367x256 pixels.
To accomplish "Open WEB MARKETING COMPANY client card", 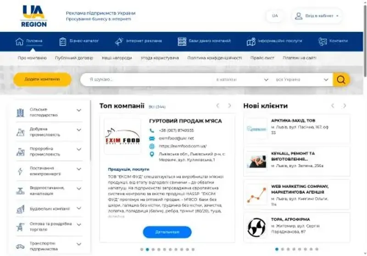I will 297,194.
